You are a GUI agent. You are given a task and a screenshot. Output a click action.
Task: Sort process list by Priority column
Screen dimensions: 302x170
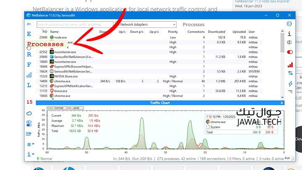(x=172, y=31)
